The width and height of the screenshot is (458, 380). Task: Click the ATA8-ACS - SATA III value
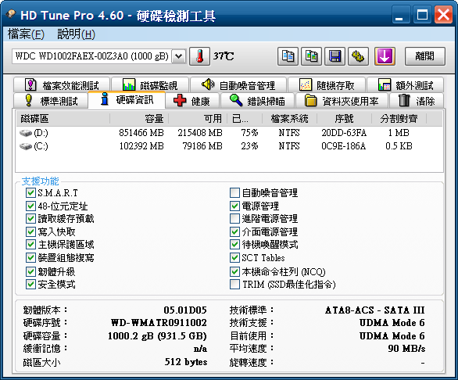click(x=375, y=310)
